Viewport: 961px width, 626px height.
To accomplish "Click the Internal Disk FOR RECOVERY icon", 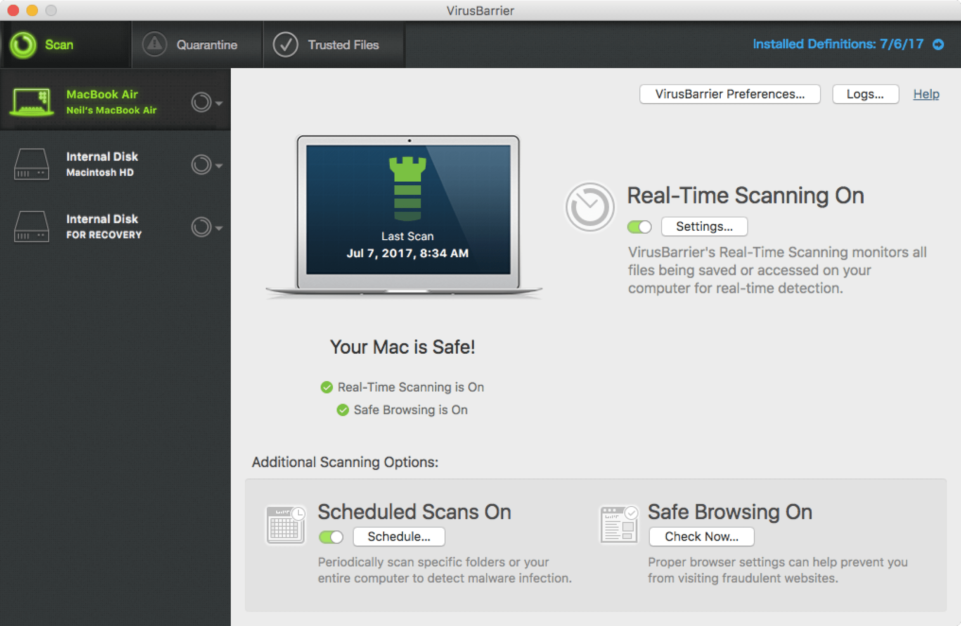I will tap(31, 225).
